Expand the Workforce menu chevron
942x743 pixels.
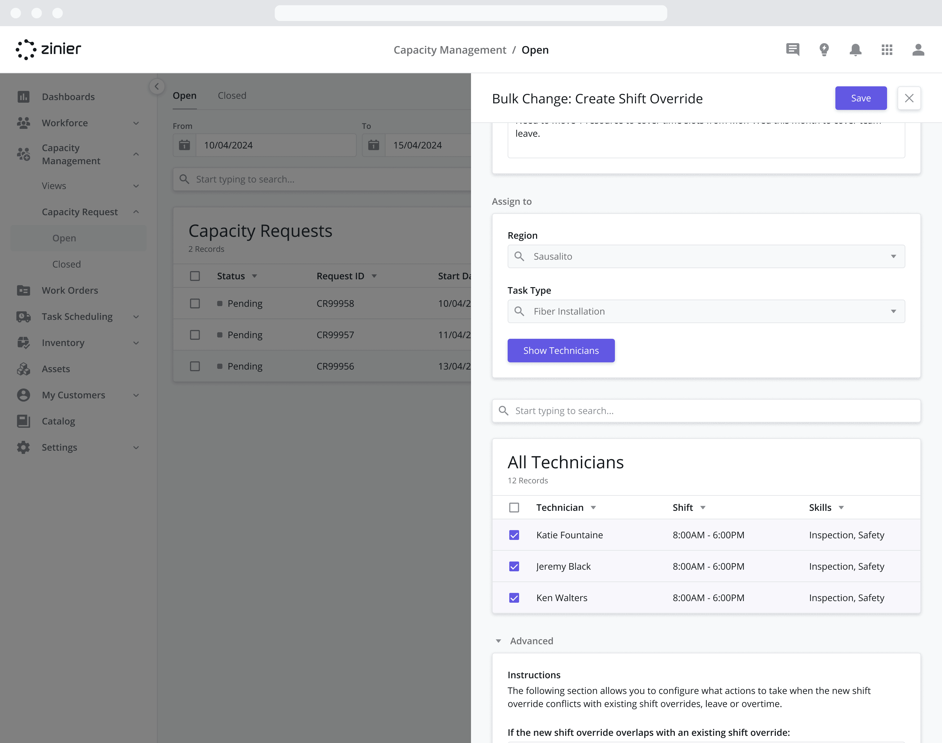pyautogui.click(x=136, y=123)
